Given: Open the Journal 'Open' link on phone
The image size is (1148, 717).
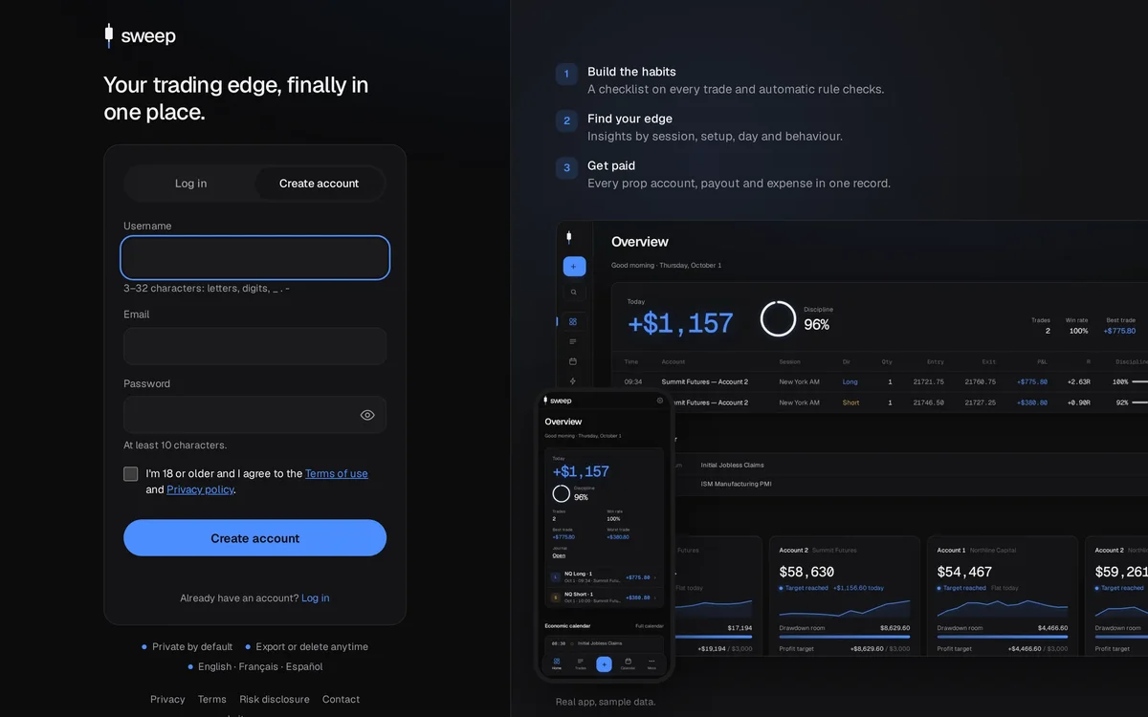Looking at the screenshot, I should pos(559,554).
